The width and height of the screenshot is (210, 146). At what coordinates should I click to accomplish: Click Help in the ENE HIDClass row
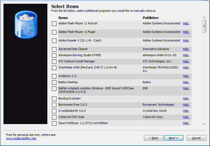[186, 89]
